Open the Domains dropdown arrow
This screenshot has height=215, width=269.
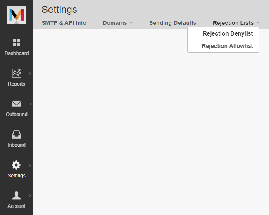point(131,23)
